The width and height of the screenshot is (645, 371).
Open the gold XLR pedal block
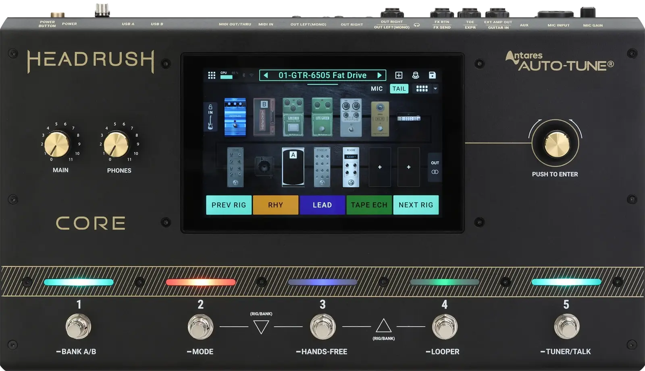coord(380,119)
